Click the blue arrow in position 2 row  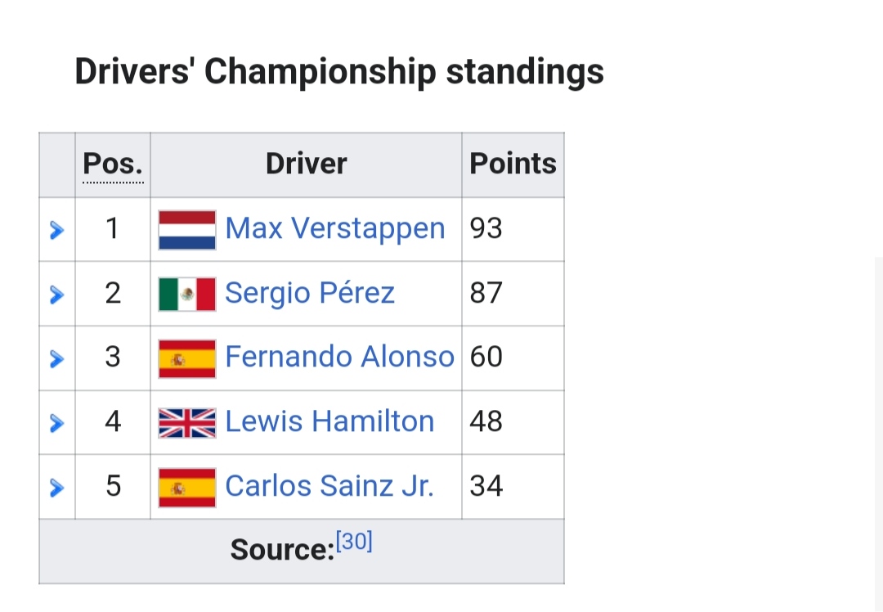coord(56,295)
